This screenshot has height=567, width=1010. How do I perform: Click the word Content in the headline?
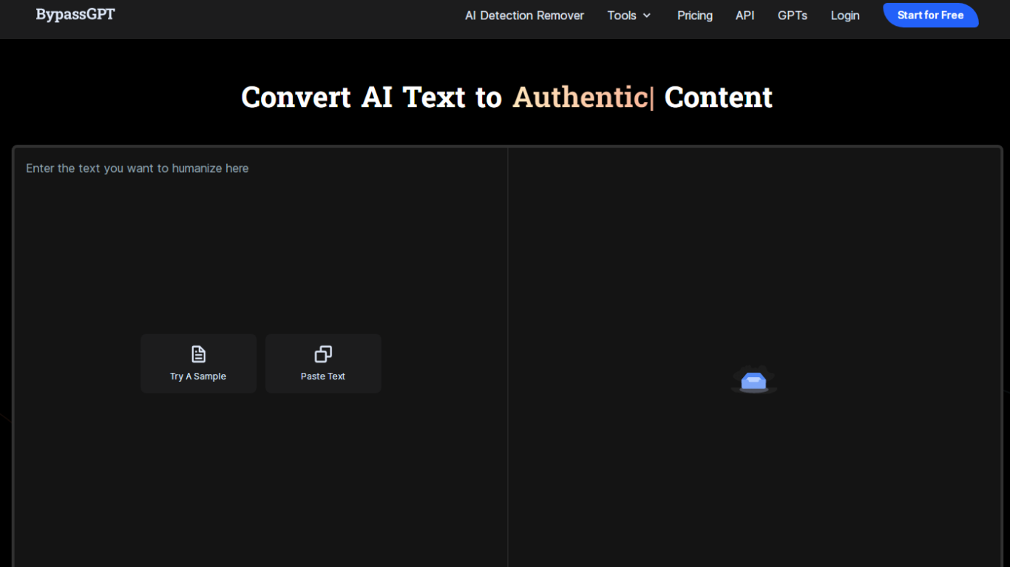[x=718, y=97]
